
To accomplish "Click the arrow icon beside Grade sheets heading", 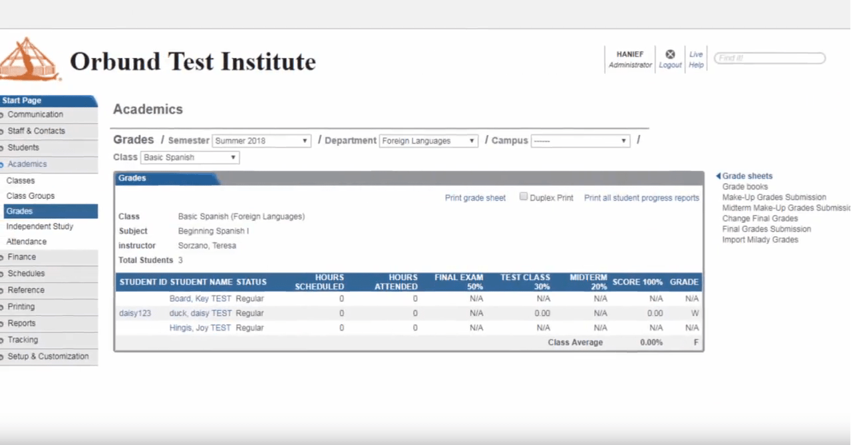I will [x=717, y=176].
